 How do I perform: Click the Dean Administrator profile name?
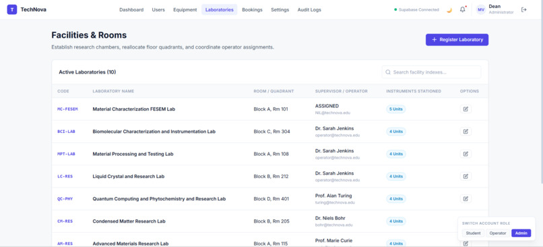click(501, 9)
